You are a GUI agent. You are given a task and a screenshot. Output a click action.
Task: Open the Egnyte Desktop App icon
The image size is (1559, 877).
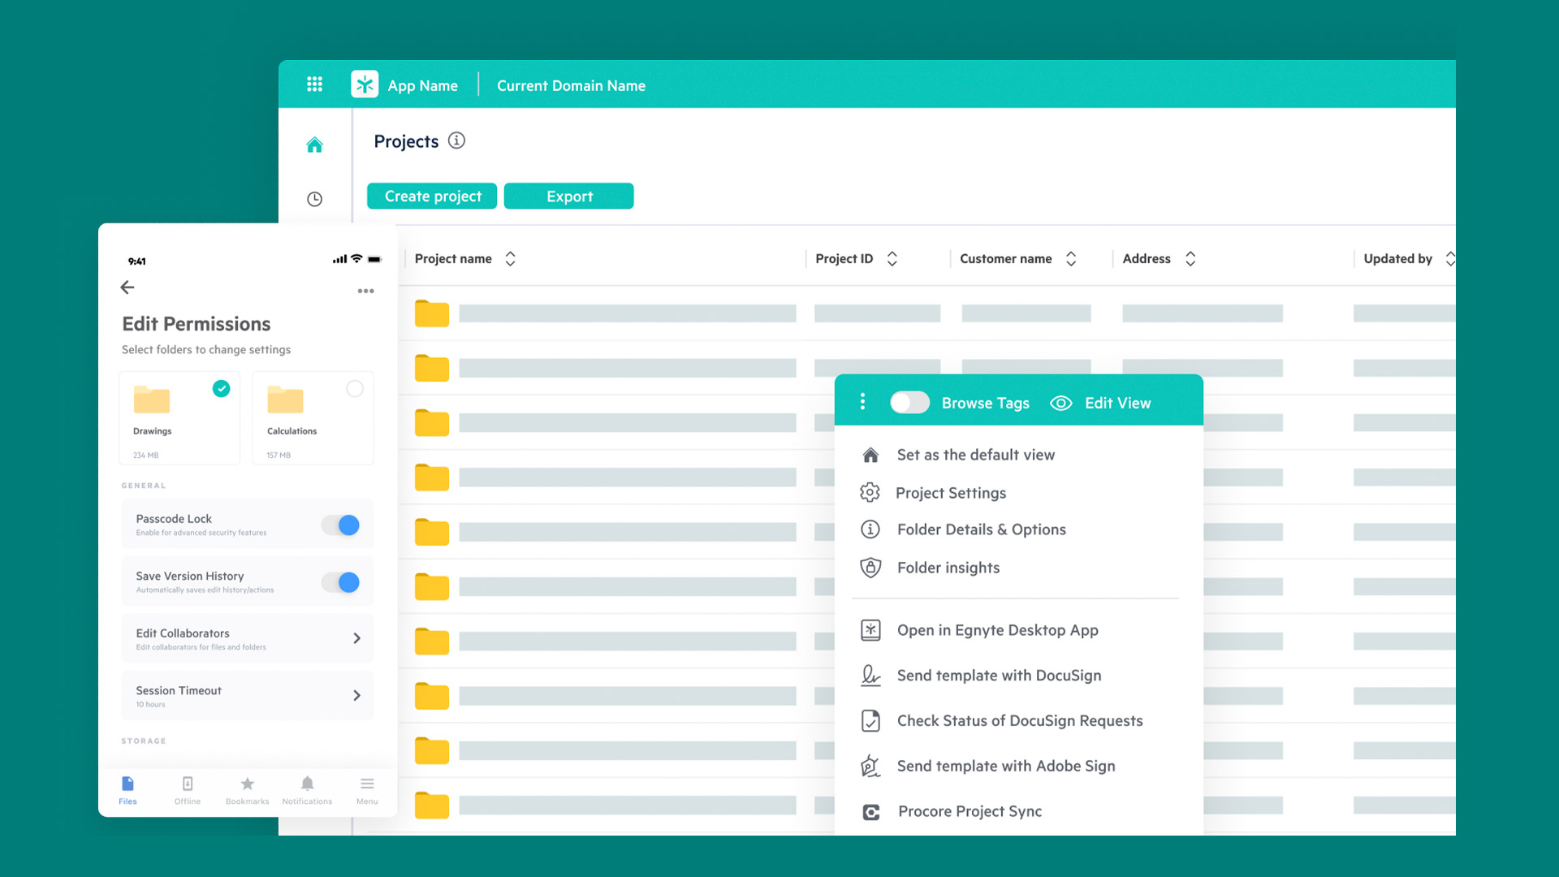[870, 629]
